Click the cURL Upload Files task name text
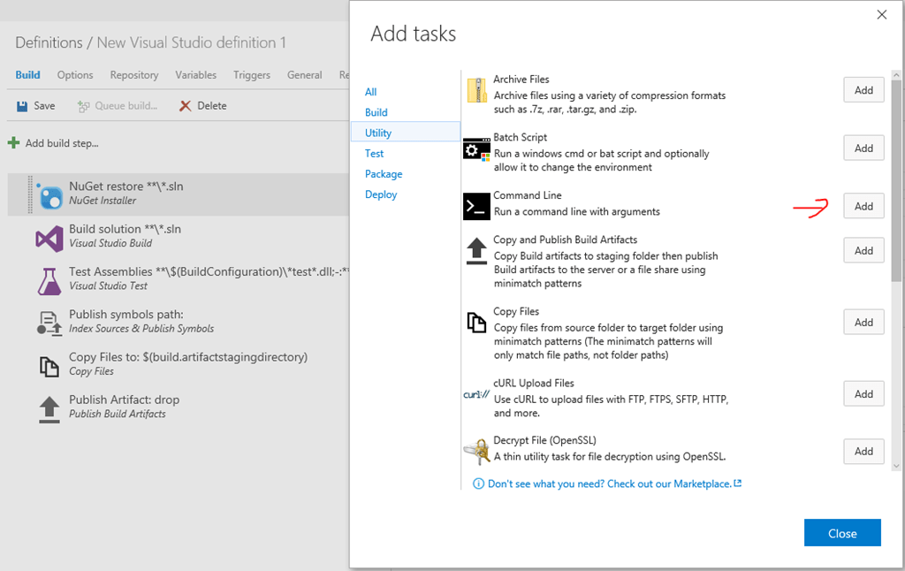Screen dimensions: 905x571 point(534,383)
